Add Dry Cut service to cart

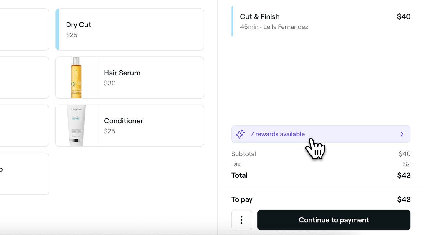click(x=130, y=29)
